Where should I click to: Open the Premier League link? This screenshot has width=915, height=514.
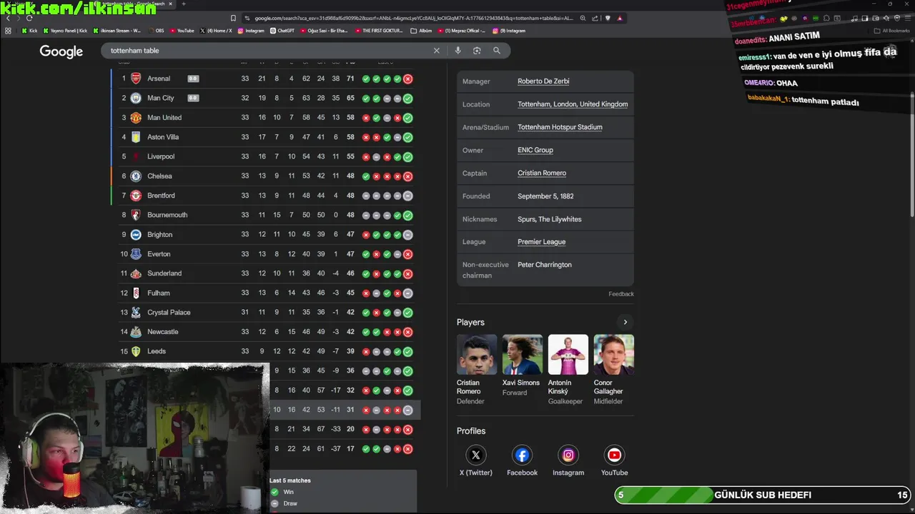(541, 242)
